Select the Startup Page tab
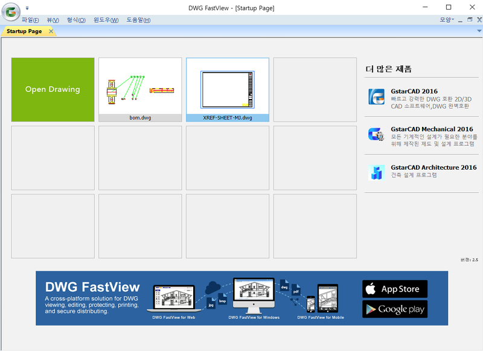 (24, 31)
